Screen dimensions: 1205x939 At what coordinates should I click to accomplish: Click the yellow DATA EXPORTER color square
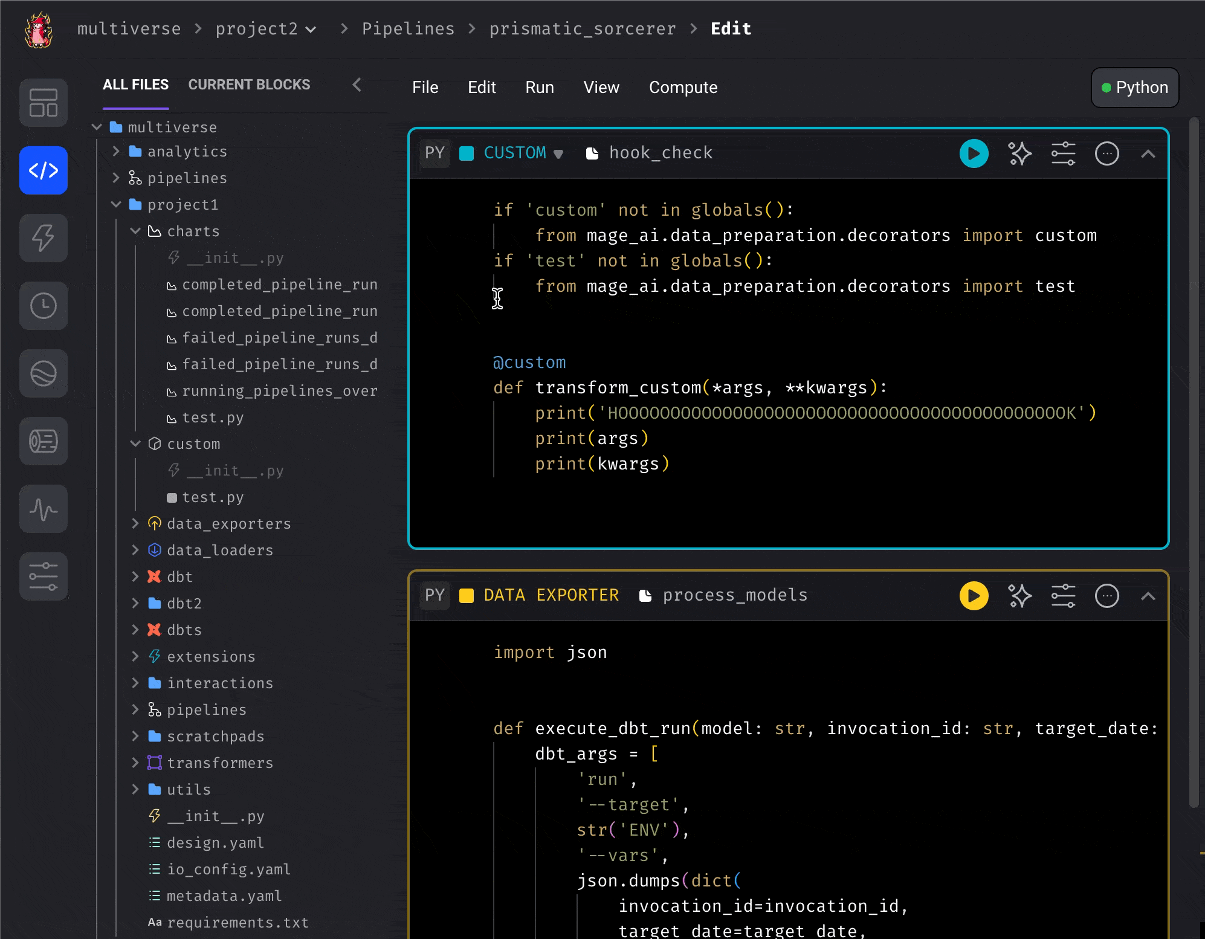click(467, 596)
